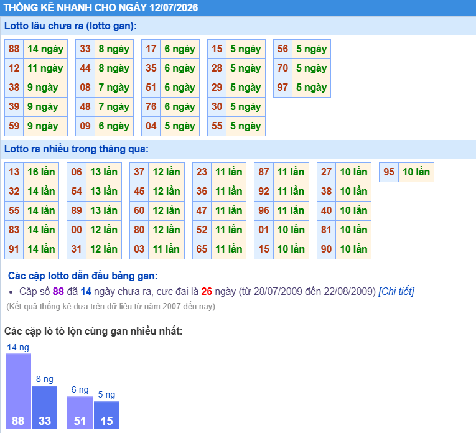Select number 09 with 6 ngày
The height and width of the screenshot is (433, 476).
85,126
